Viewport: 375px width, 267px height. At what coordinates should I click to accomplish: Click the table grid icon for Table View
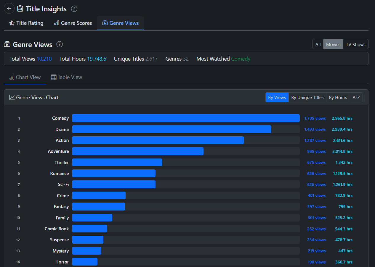pyautogui.click(x=54, y=77)
